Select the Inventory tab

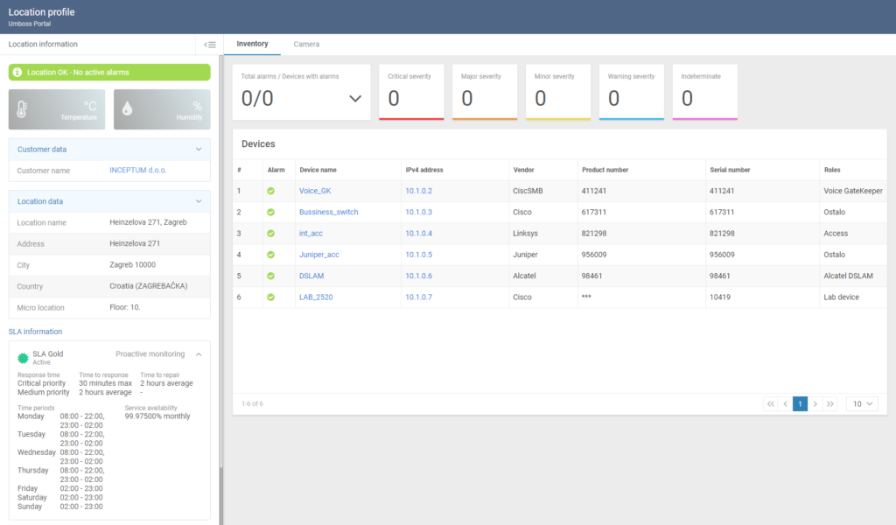(x=252, y=44)
